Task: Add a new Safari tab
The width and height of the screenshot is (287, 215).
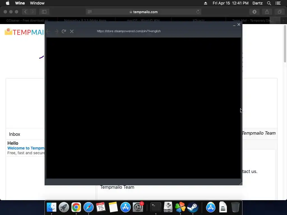Action: pyautogui.click(x=283, y=20)
